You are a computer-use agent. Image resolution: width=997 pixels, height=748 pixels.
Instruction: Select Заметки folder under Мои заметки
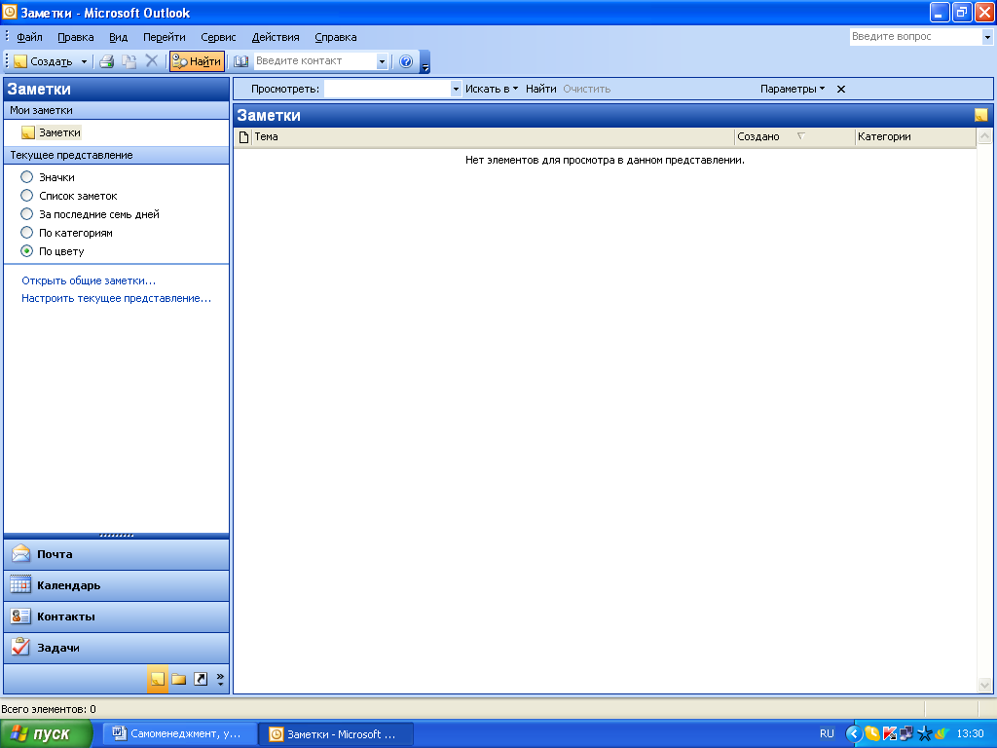pyautogui.click(x=52, y=132)
